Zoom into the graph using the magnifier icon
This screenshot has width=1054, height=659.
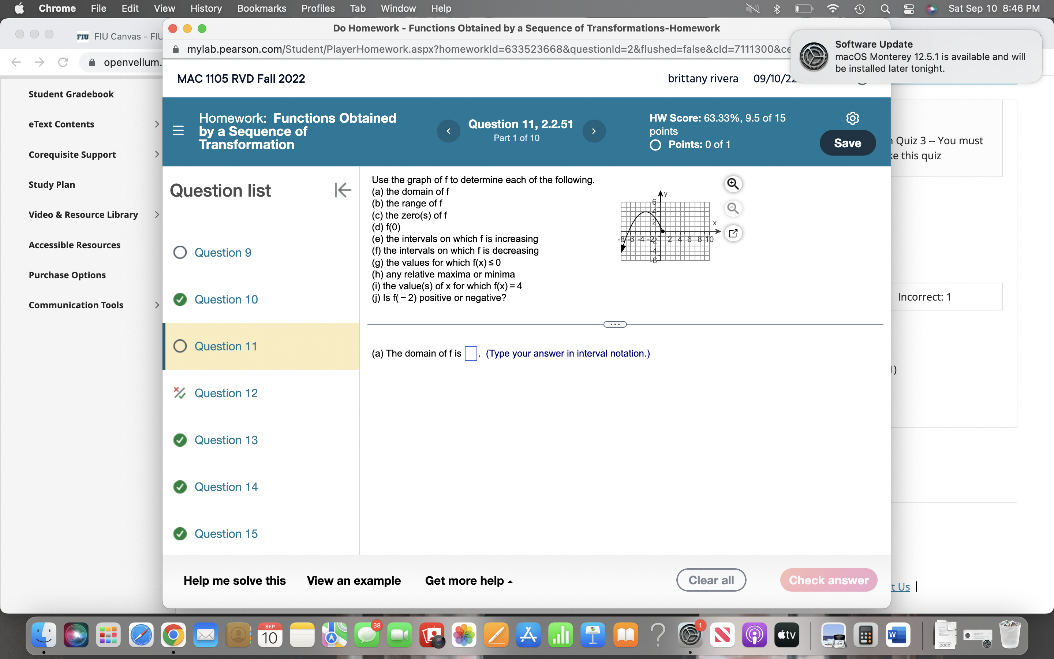(733, 184)
